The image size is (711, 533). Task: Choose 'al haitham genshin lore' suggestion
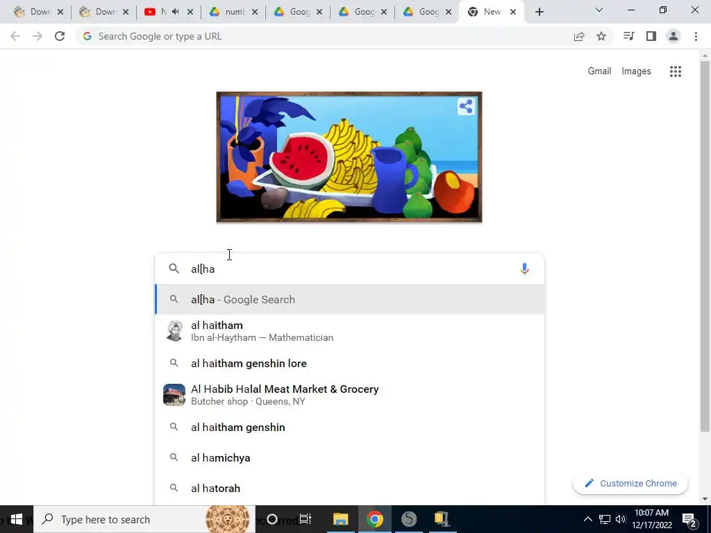(350, 364)
